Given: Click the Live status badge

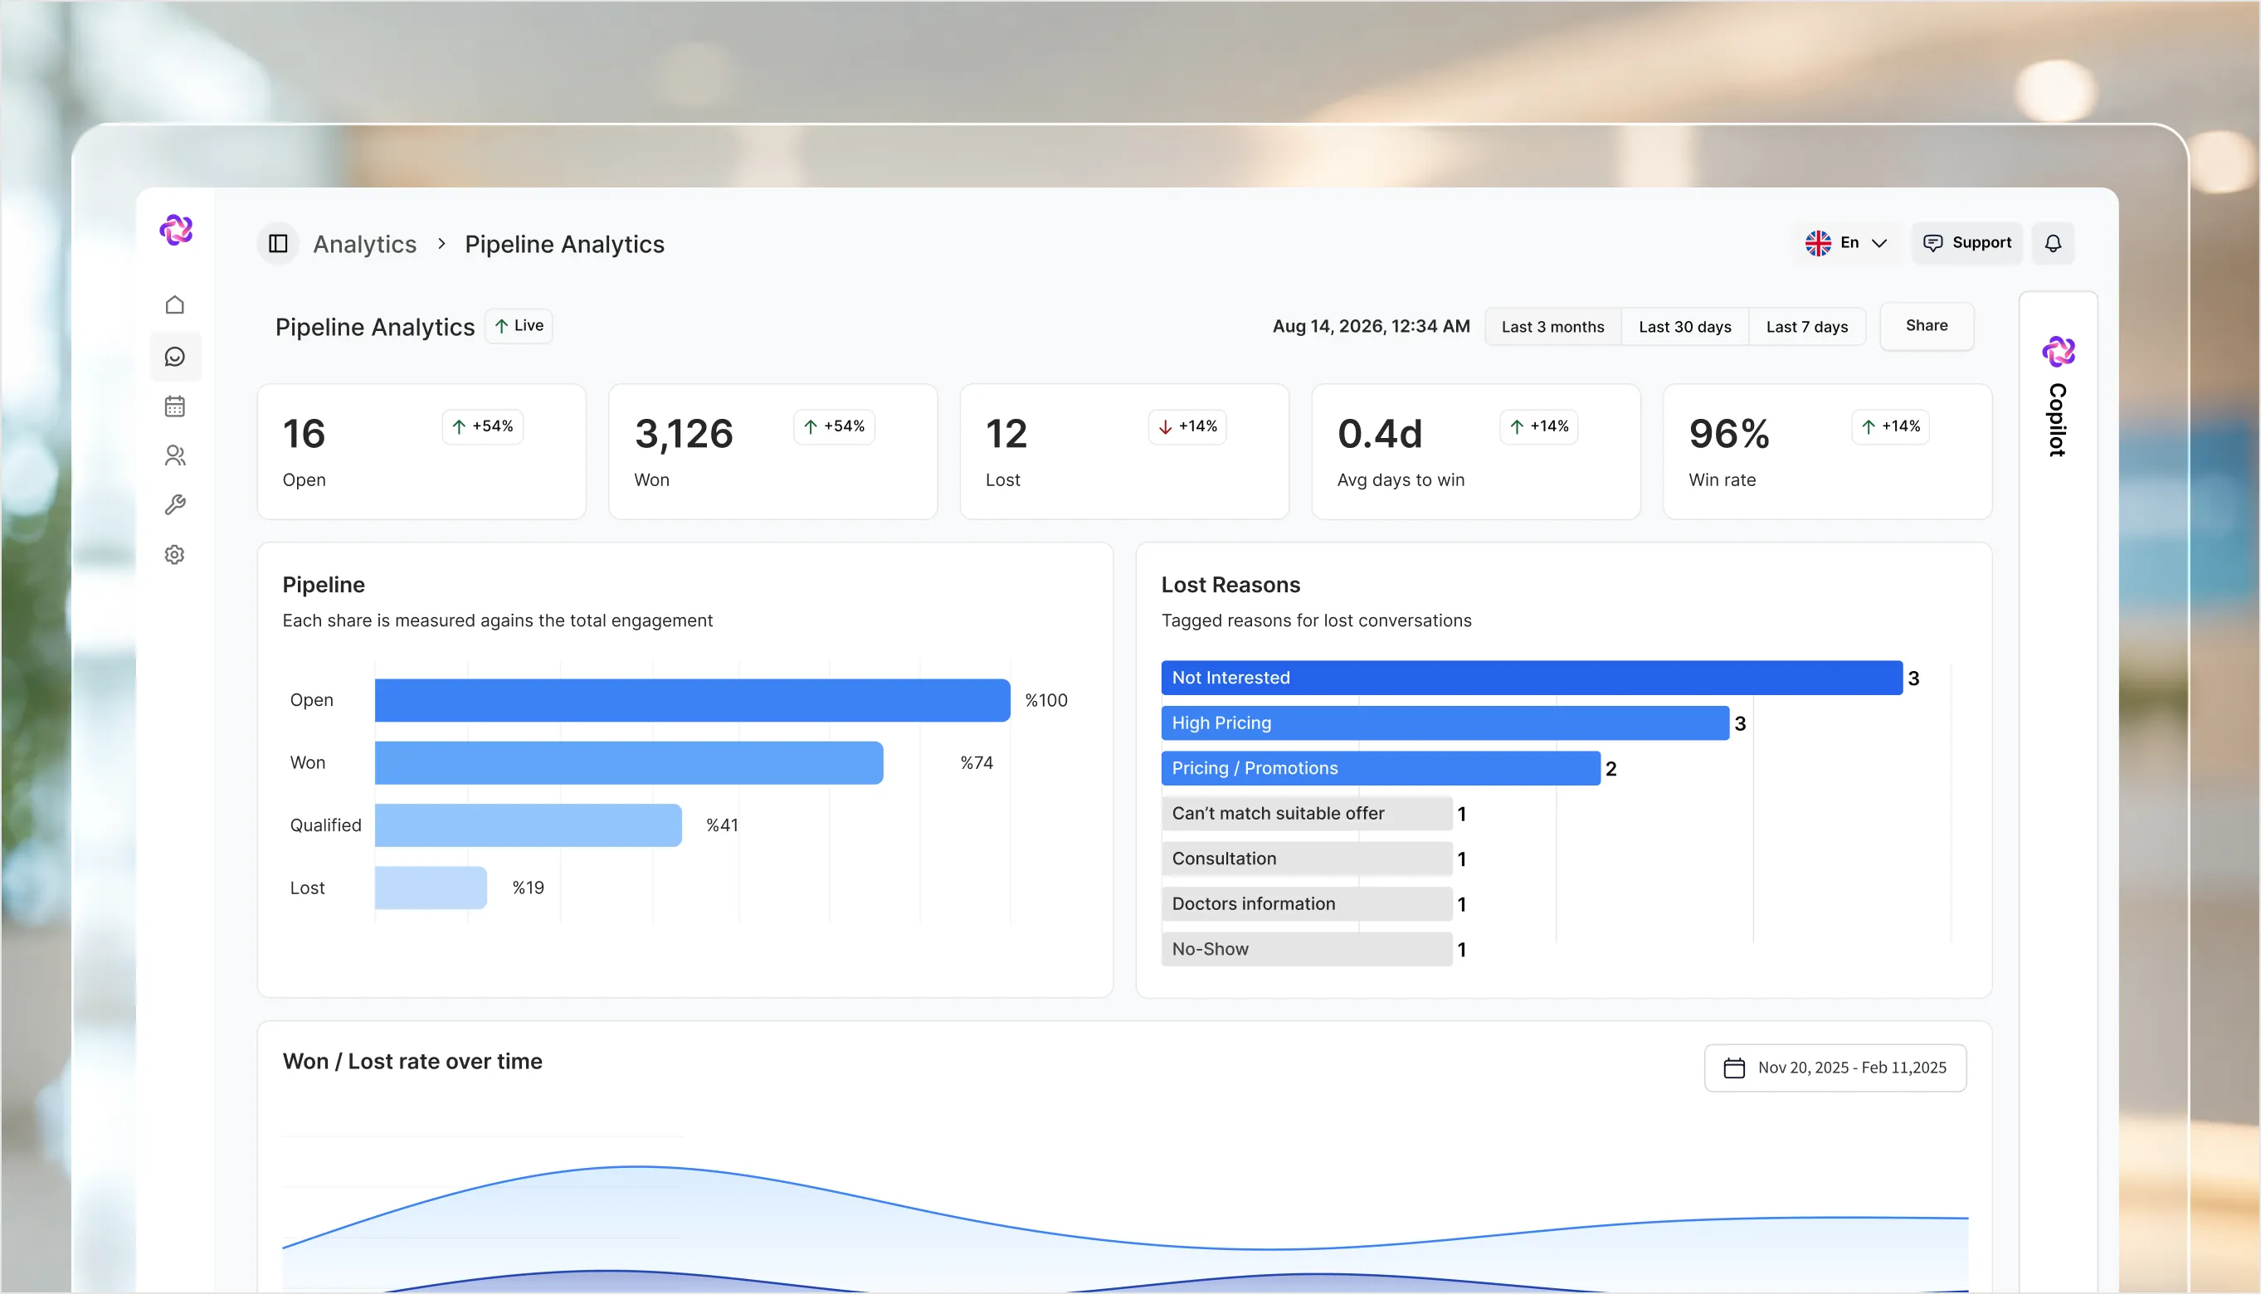Looking at the screenshot, I should pyautogui.click(x=519, y=326).
